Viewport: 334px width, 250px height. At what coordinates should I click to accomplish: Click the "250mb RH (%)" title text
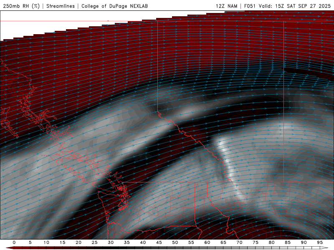pos(21,6)
